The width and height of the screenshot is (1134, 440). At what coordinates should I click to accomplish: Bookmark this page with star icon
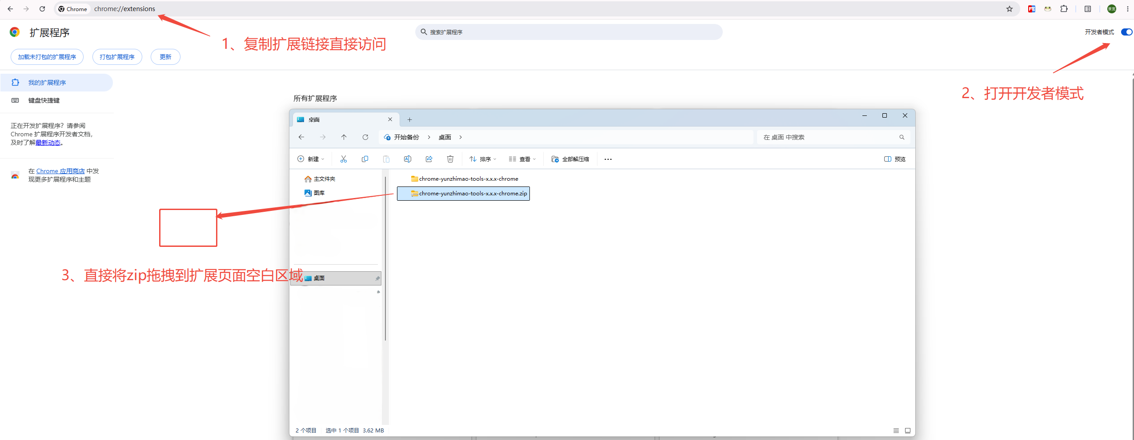[x=1010, y=9]
